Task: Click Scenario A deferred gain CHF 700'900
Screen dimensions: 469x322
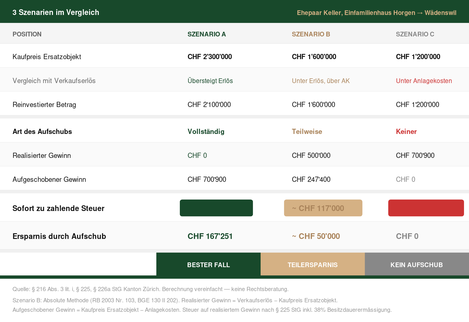Action: (x=207, y=179)
